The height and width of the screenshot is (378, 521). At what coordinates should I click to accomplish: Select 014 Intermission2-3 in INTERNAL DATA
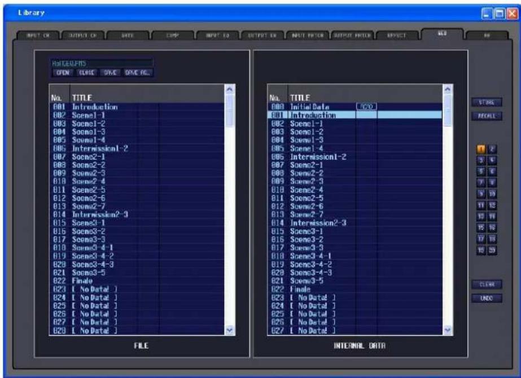[355, 223]
